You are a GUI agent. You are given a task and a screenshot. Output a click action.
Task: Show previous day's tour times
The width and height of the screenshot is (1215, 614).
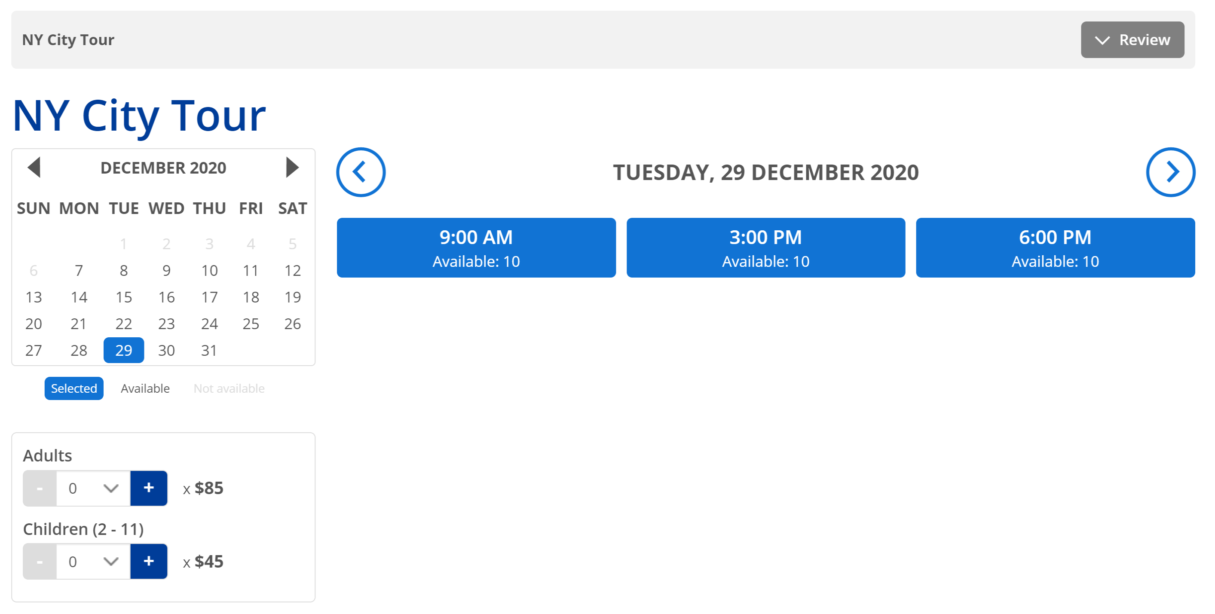(361, 172)
